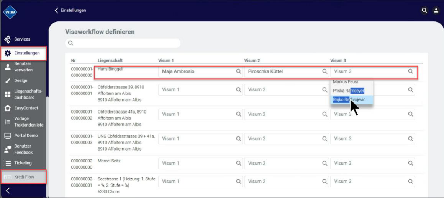Image resolution: width=444 pixels, height=198 pixels.
Task: Click the Services sidebar icon
Action: coord(8,39)
